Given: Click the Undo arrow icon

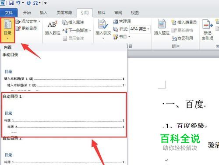Looking at the screenshot, I should [18, 3].
